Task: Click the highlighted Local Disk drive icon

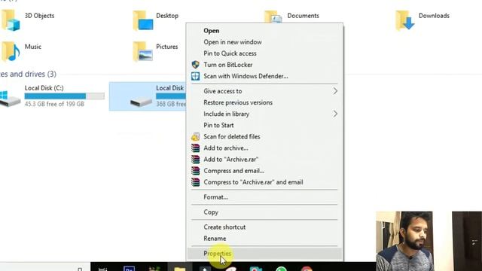Action: 141,102
